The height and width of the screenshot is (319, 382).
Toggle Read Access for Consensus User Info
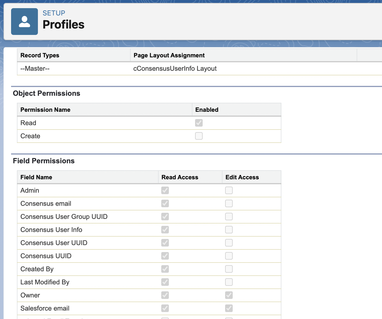click(x=165, y=230)
